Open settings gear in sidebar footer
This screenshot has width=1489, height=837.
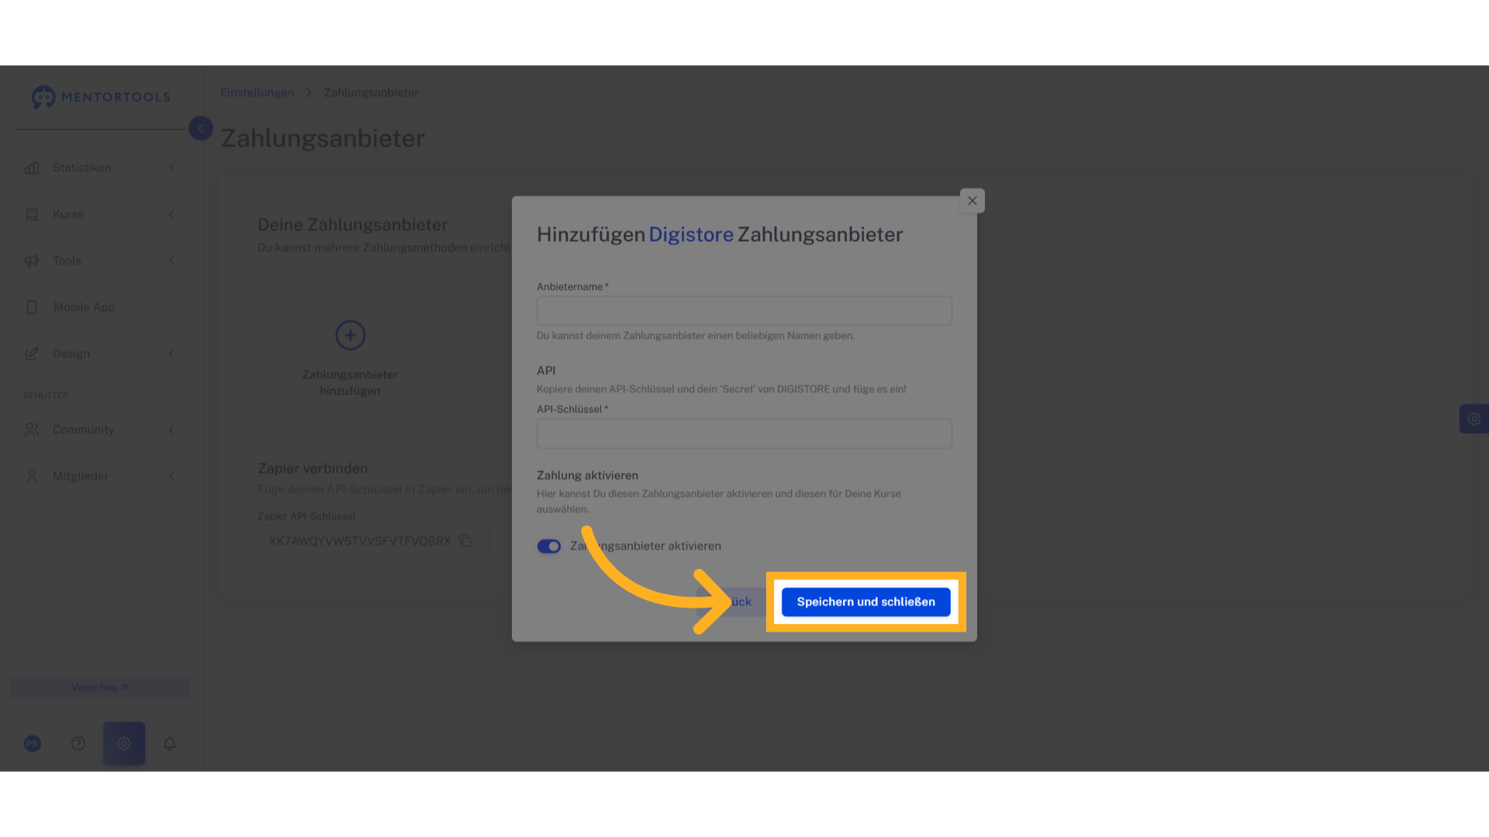click(x=124, y=744)
